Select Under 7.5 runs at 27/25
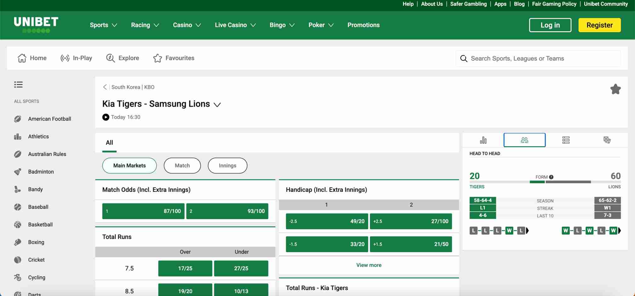The image size is (635, 296). 241,268
